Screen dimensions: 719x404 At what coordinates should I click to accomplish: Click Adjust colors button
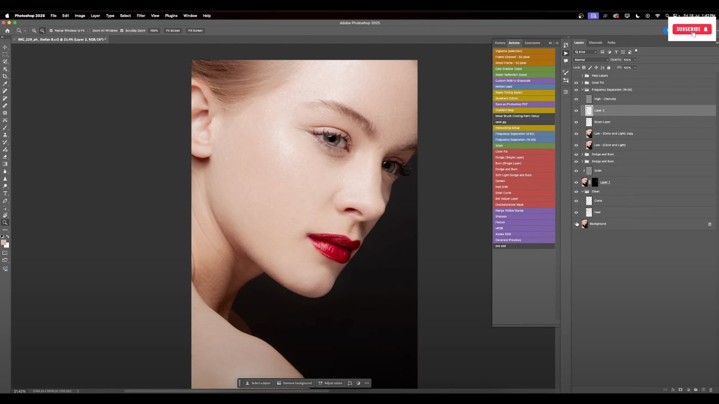coord(330,383)
